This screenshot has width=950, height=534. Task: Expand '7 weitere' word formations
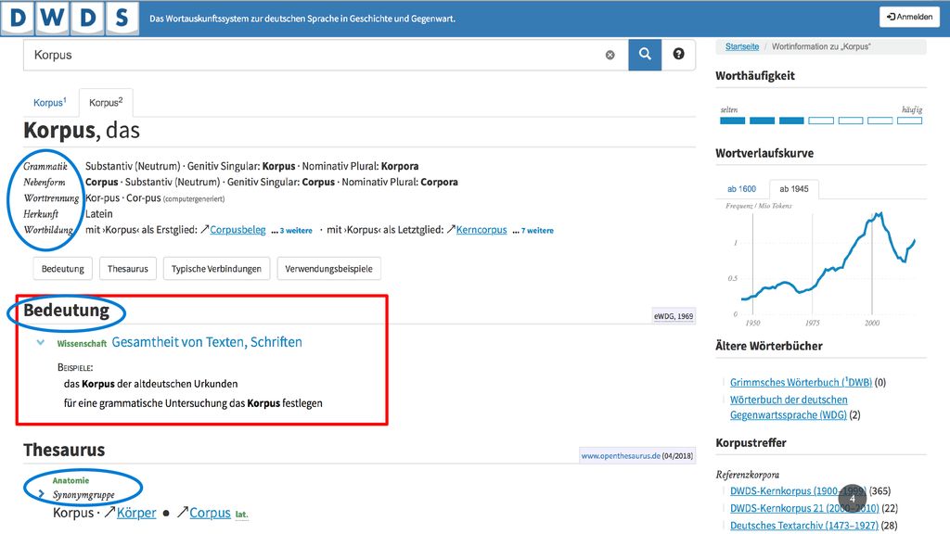coord(537,231)
